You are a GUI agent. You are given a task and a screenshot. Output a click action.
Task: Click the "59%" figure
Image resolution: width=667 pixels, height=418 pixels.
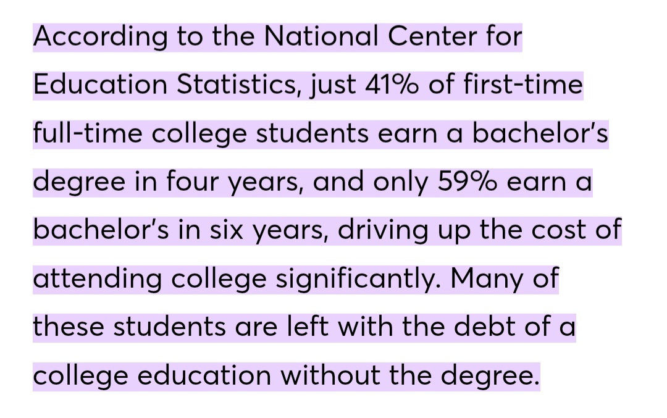(467, 181)
